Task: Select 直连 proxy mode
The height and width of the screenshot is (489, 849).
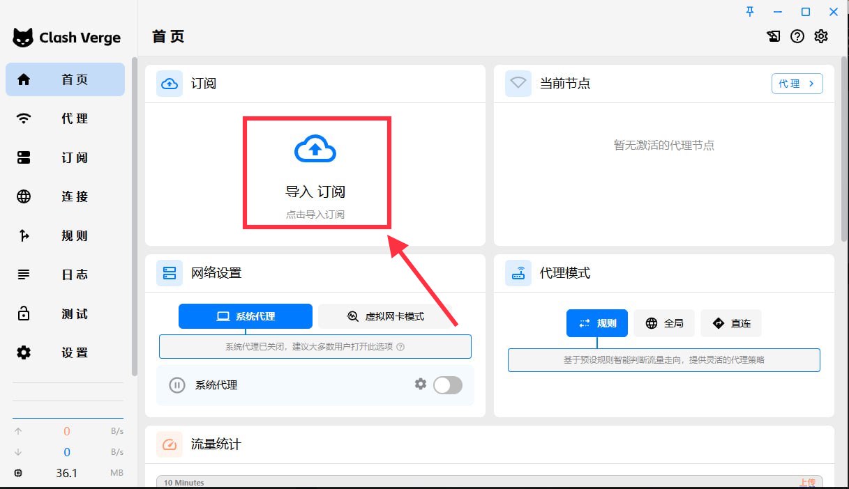Action: [x=731, y=323]
